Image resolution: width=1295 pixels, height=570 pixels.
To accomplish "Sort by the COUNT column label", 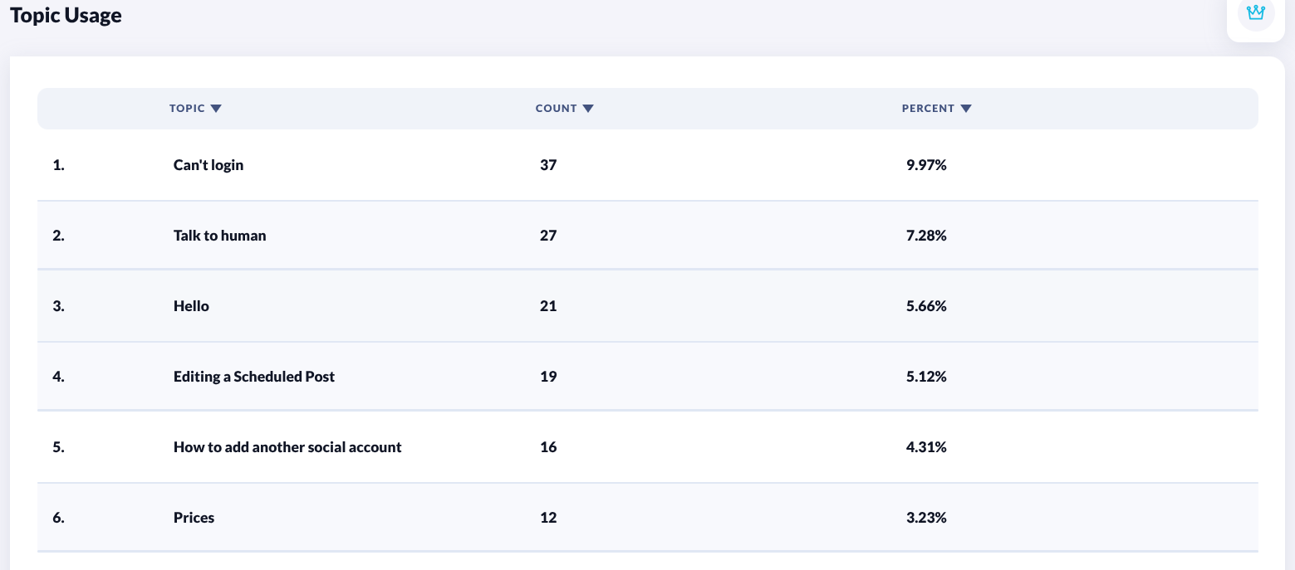I will point(556,109).
